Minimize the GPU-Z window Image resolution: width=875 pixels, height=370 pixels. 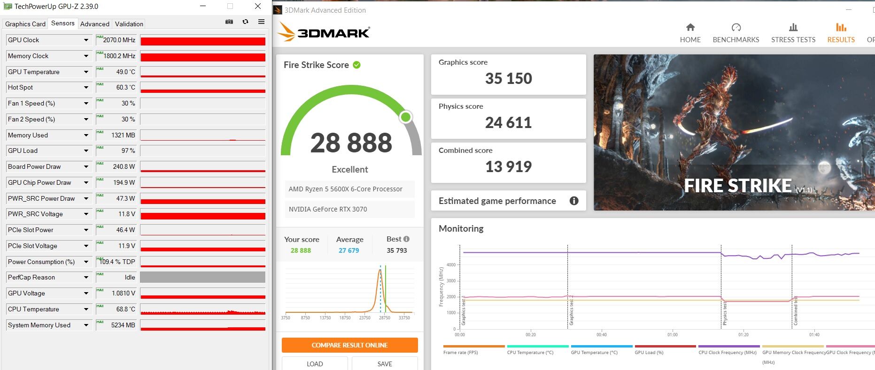(x=203, y=6)
